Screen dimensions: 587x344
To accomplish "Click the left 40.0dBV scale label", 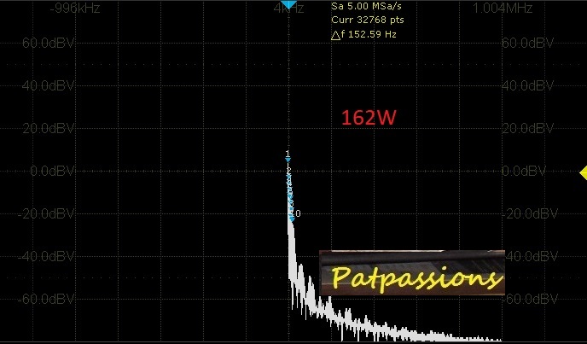I will 40,85.
